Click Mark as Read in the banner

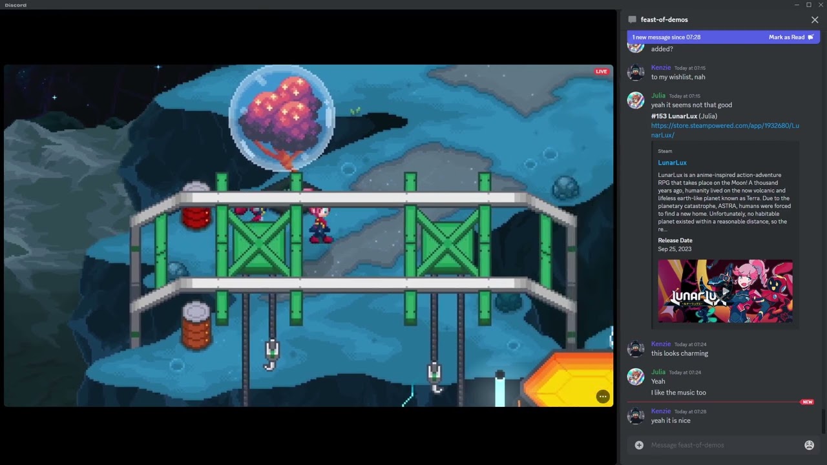tap(791, 37)
